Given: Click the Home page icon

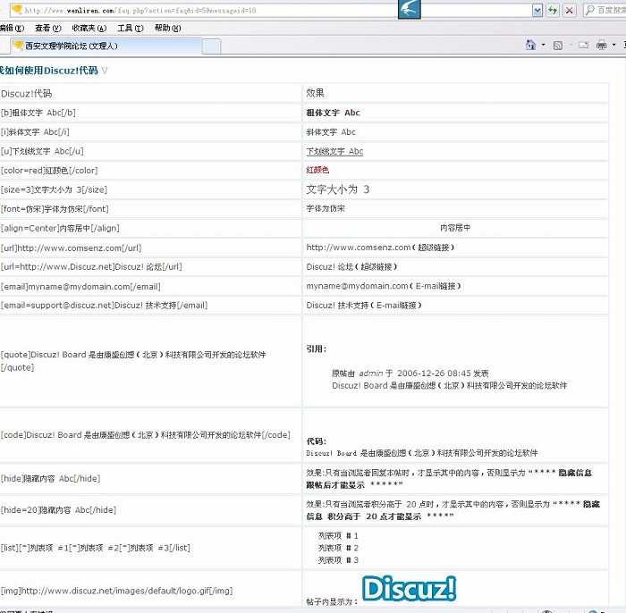Looking at the screenshot, I should click(x=530, y=45).
